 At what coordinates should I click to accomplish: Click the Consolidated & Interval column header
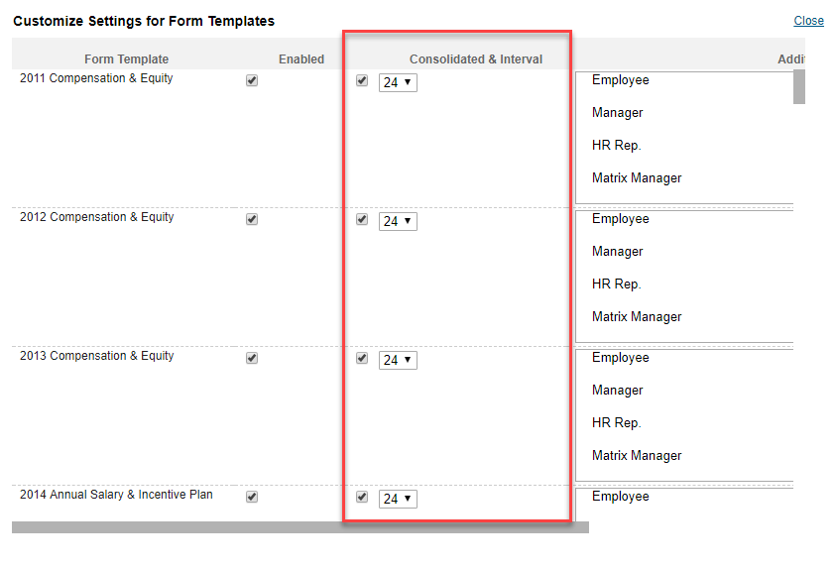click(476, 59)
